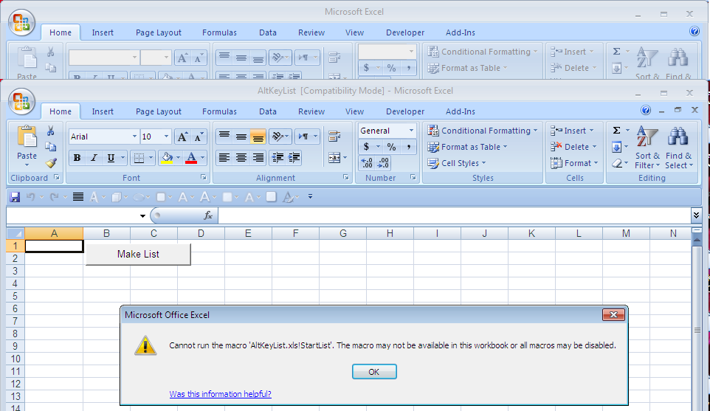The height and width of the screenshot is (411, 710).
Task: Expand the formula bar with chevron
Action: [x=697, y=215]
